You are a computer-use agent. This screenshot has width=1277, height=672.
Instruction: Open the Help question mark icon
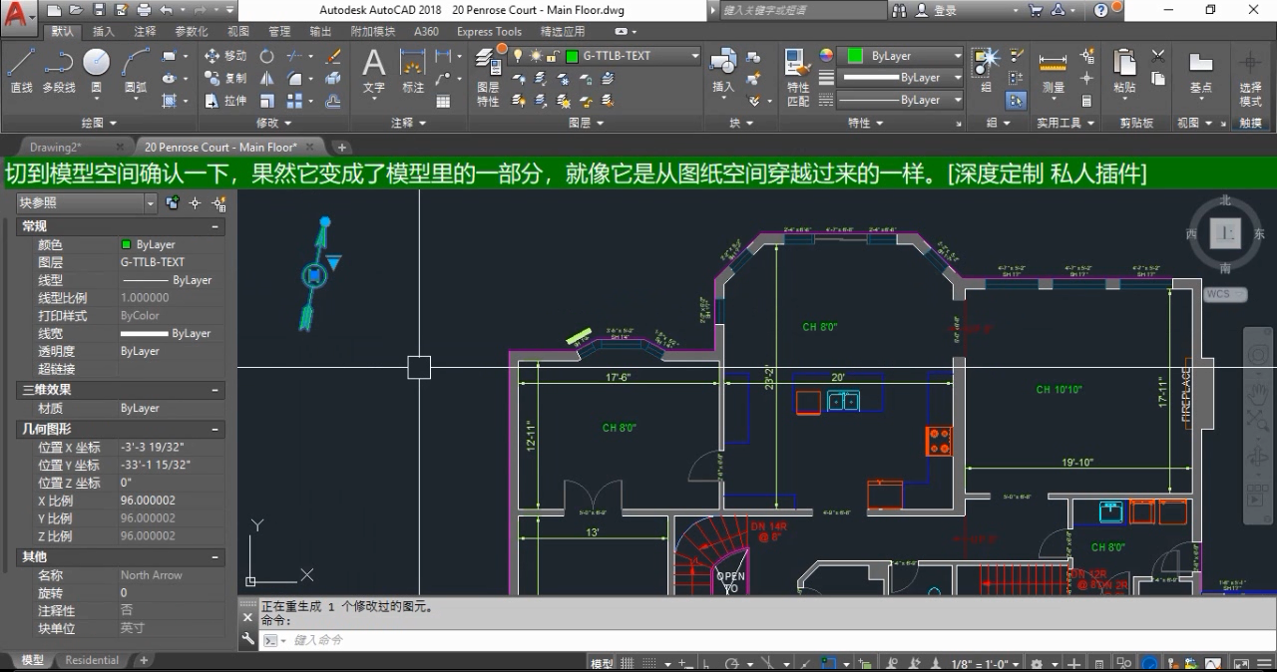click(x=1101, y=10)
